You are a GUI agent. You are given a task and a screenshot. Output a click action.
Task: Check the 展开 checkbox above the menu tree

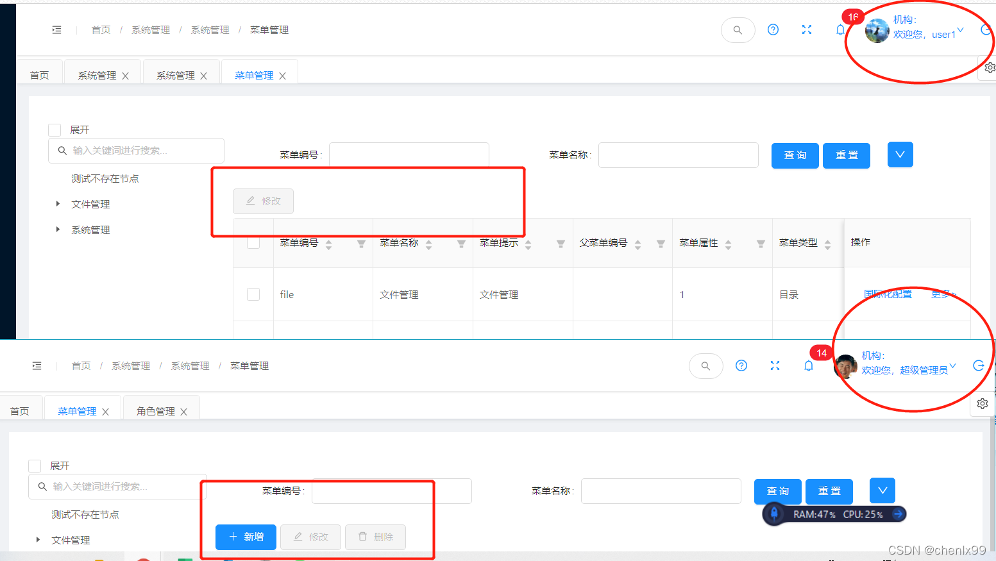pos(55,130)
